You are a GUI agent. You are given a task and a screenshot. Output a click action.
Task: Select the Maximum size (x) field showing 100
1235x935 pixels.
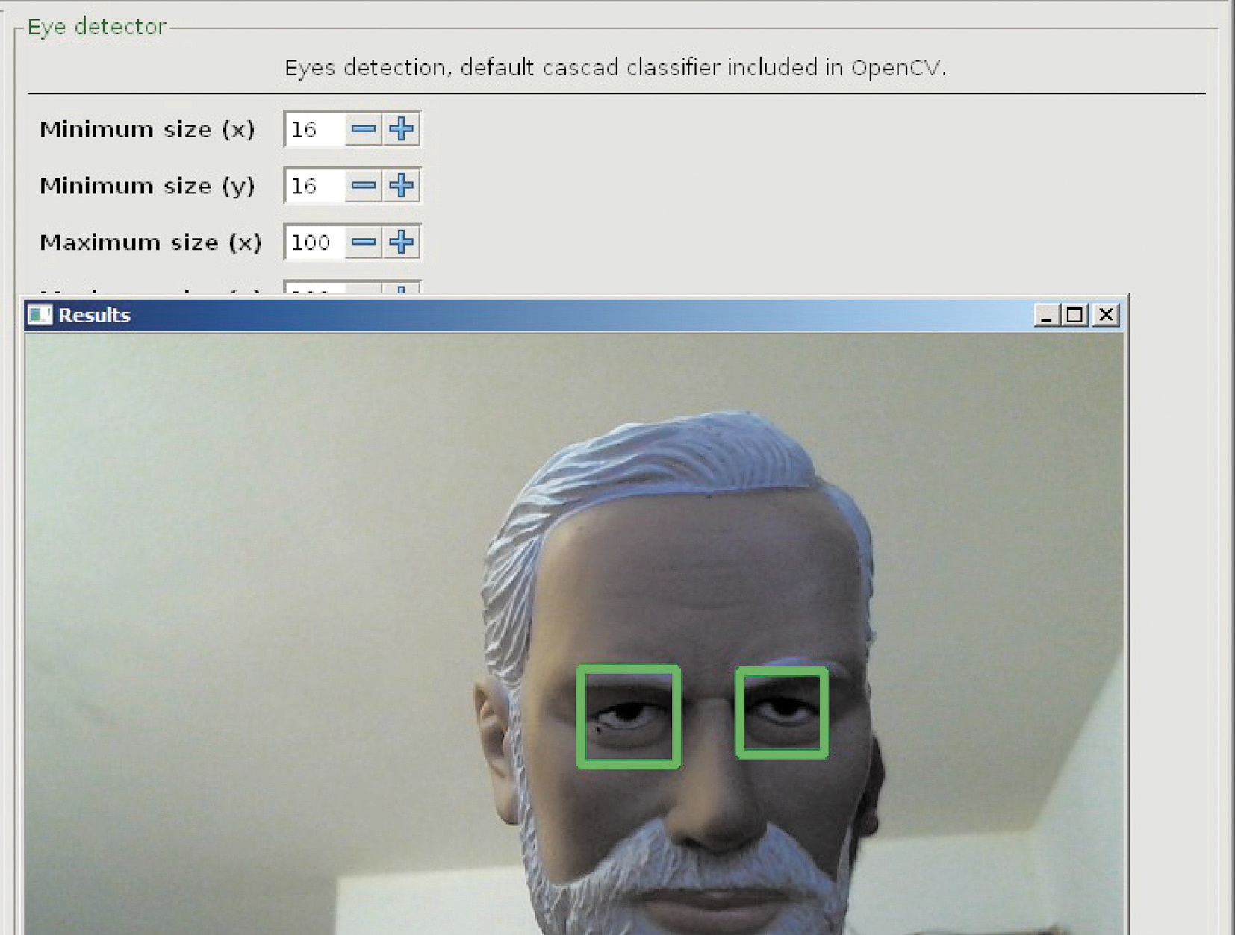pos(315,243)
